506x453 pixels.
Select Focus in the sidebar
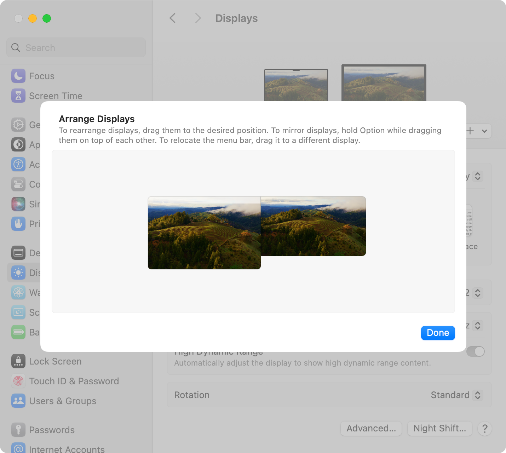(x=41, y=76)
